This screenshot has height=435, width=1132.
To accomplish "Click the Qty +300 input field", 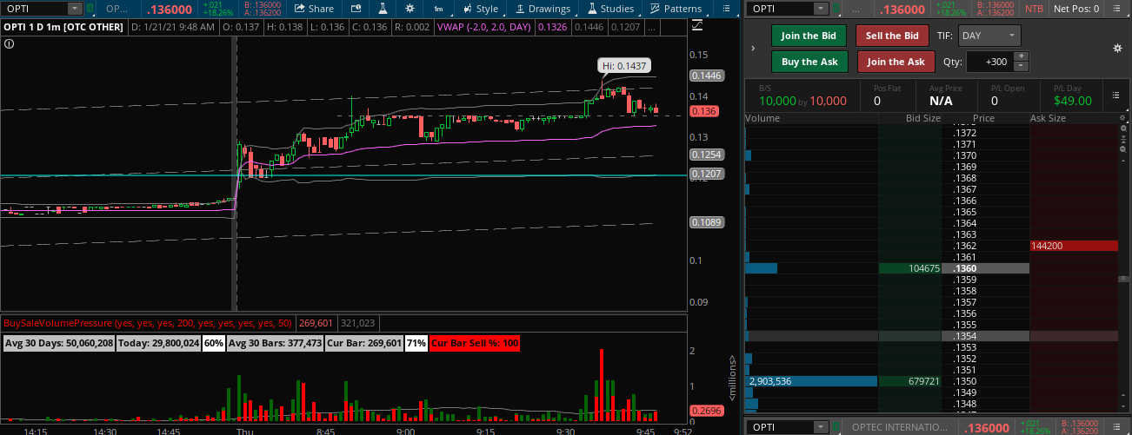I will coord(989,62).
